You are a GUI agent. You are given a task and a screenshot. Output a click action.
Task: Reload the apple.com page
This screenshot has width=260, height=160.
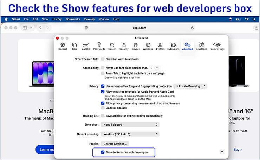[192, 28]
